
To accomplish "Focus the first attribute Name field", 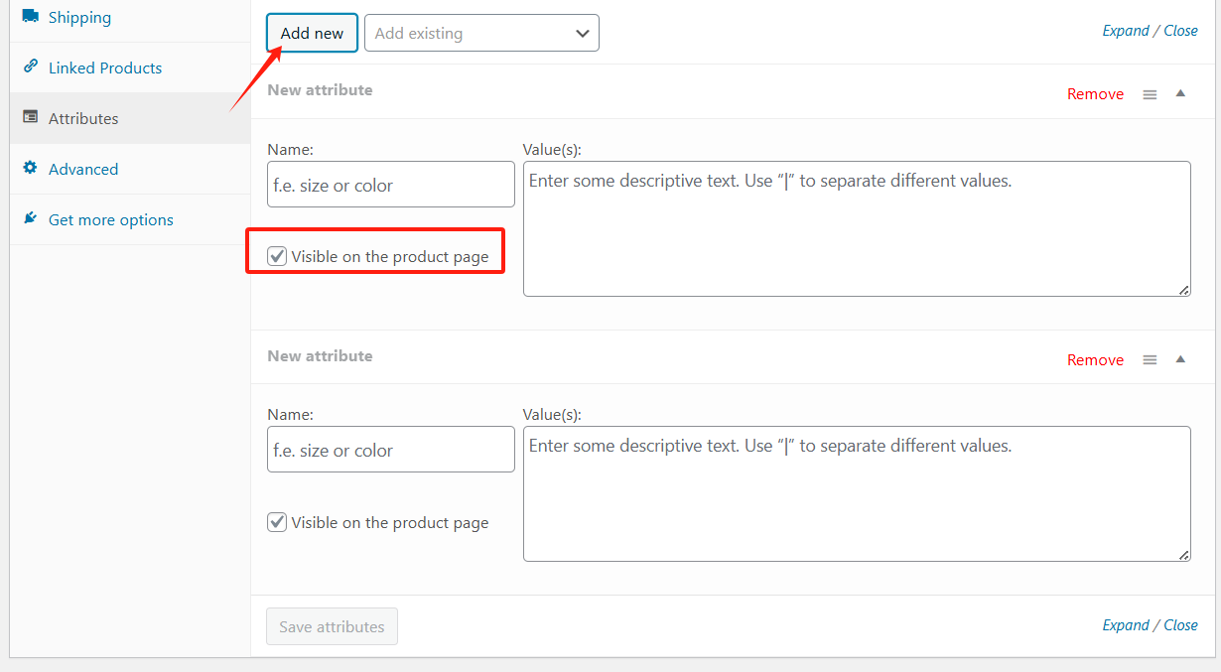I will [390, 185].
